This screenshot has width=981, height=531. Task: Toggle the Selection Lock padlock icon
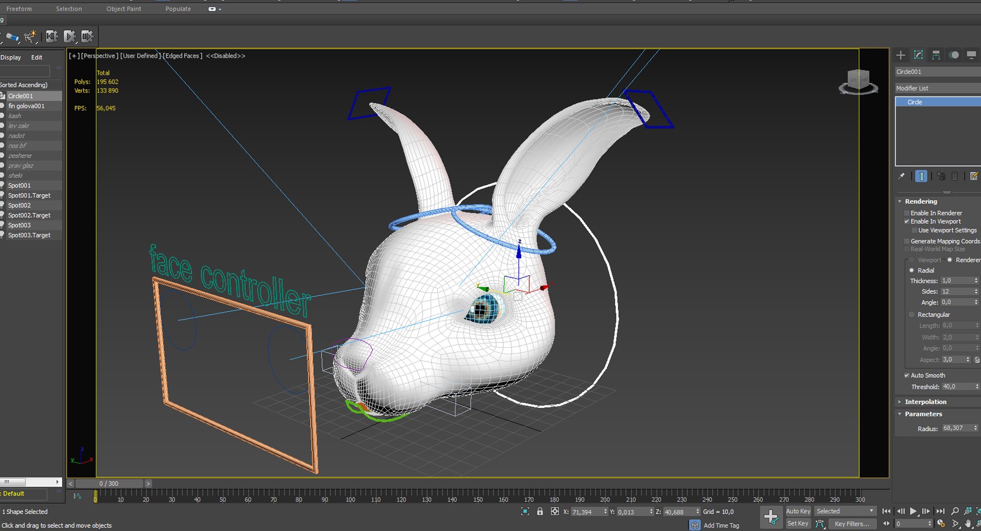(x=540, y=512)
